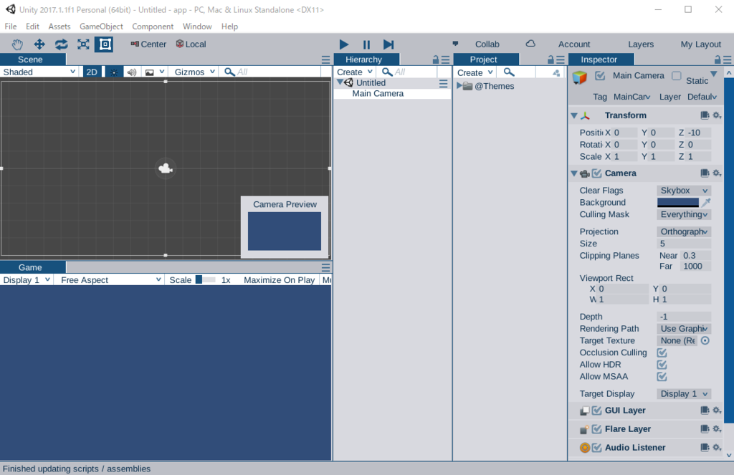Toggle 2D mode in the Scene view
734x475 pixels.
(92, 71)
